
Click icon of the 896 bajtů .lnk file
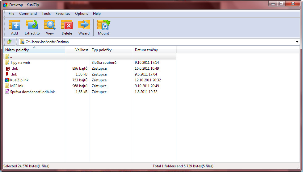click(7, 68)
